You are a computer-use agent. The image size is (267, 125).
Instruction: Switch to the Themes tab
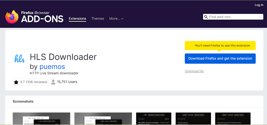pos(98,19)
